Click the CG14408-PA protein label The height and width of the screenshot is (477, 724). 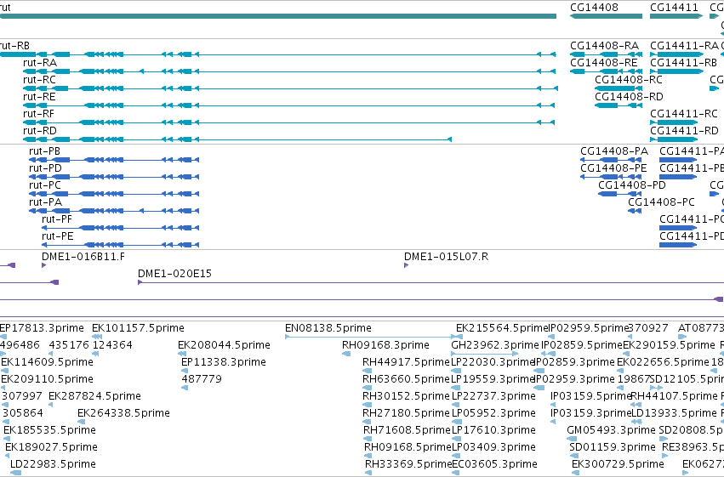[614, 151]
